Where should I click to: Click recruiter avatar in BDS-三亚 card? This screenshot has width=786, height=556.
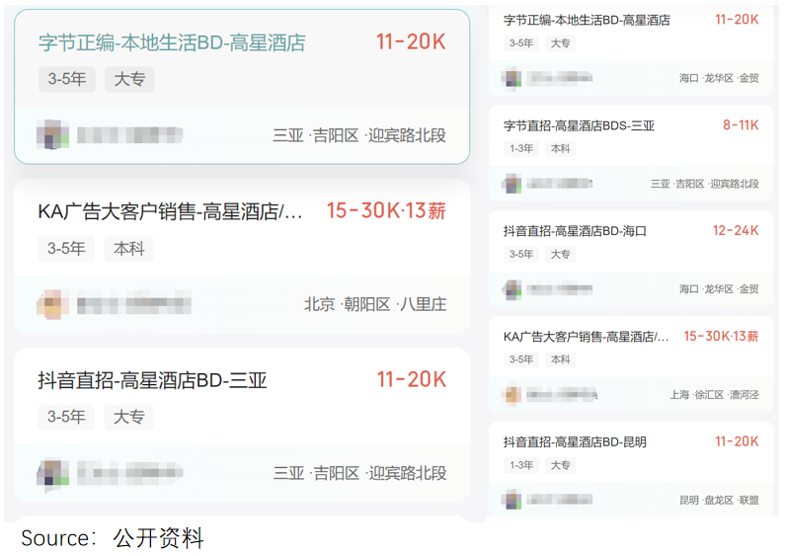click(x=511, y=184)
